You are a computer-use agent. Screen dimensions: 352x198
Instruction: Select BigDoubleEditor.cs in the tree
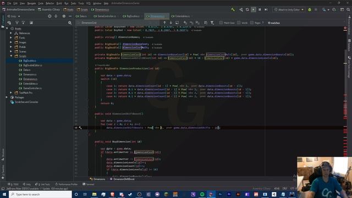click(32, 65)
